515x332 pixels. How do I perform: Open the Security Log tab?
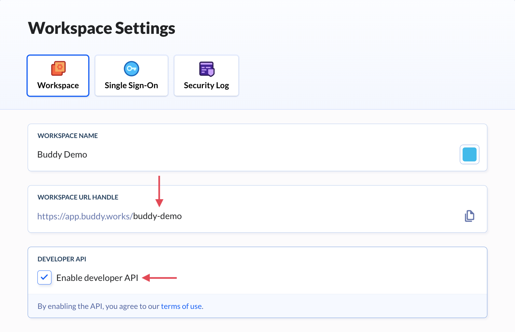206,76
